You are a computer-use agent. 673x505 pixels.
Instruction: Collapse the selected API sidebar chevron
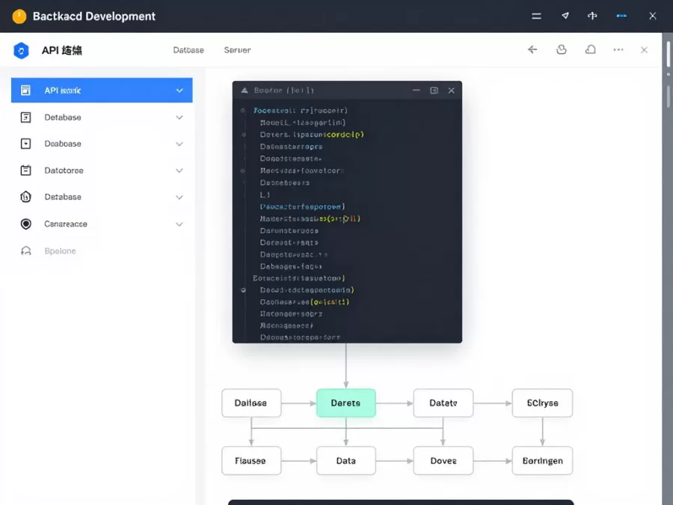179,91
